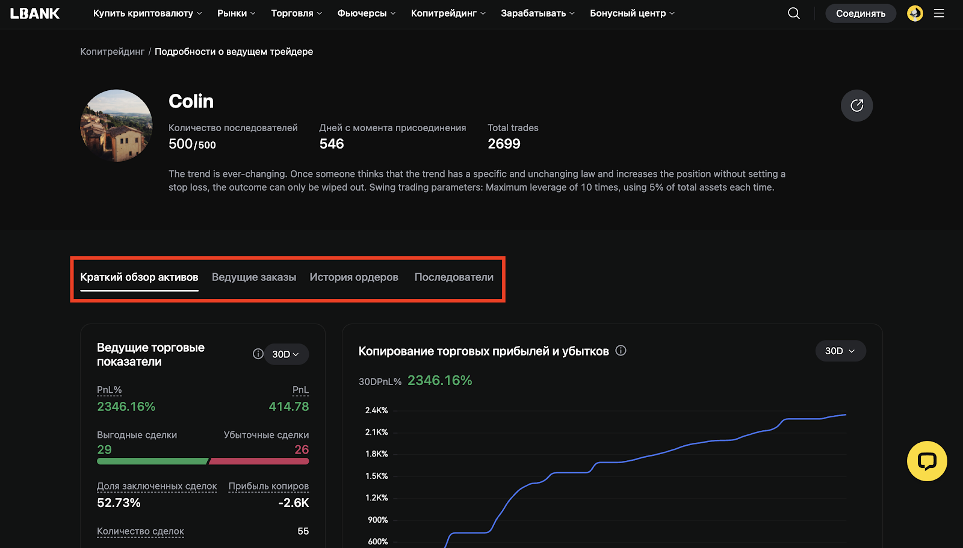Click the 52.73% win rate value
Screen dimensions: 963x548
coord(119,503)
